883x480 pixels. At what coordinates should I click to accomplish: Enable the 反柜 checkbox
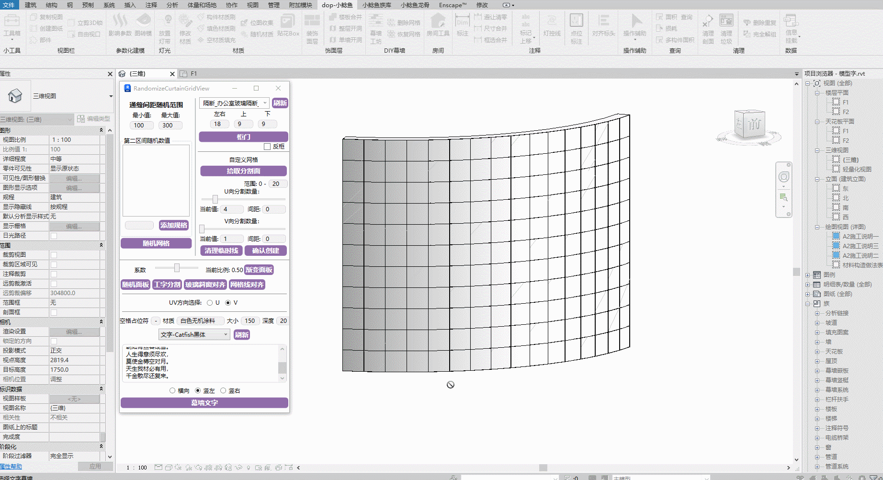268,147
